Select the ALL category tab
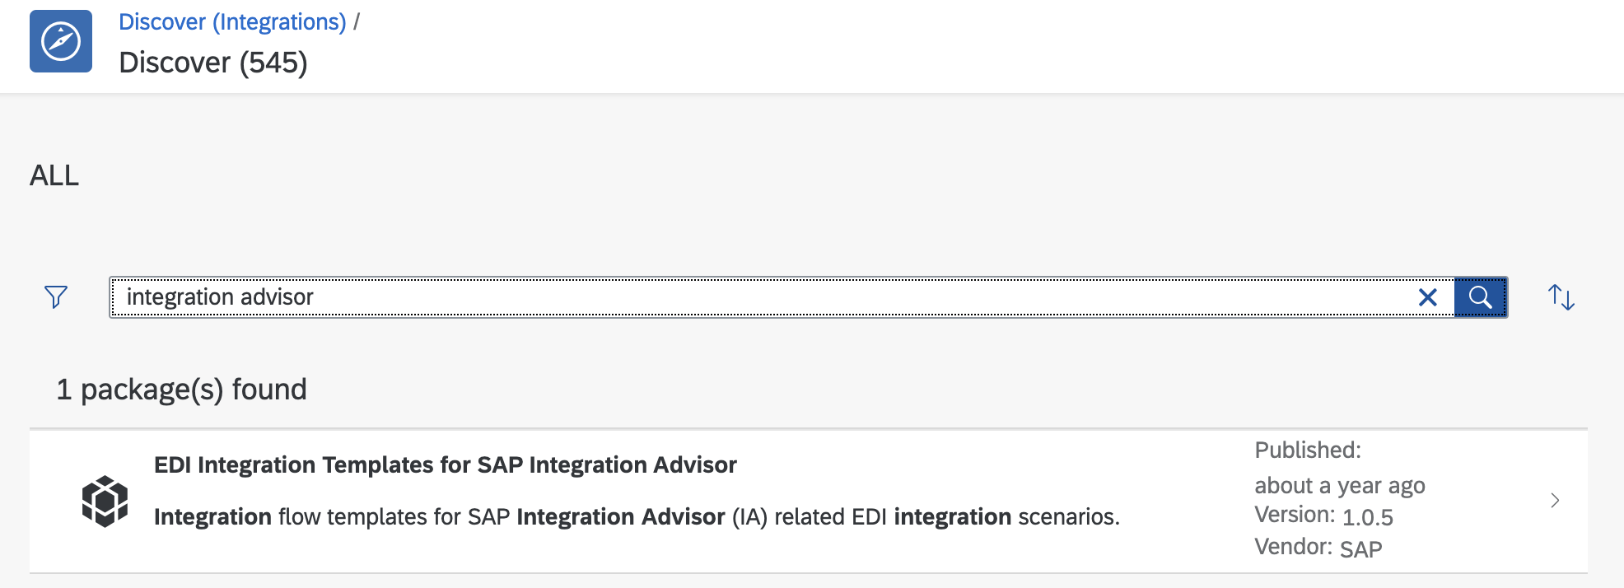 (x=54, y=175)
